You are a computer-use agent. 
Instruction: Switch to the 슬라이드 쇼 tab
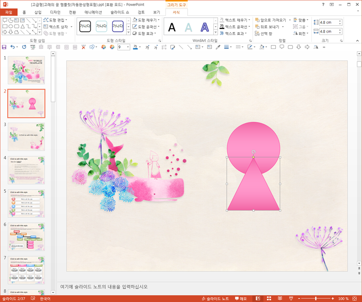click(x=119, y=12)
